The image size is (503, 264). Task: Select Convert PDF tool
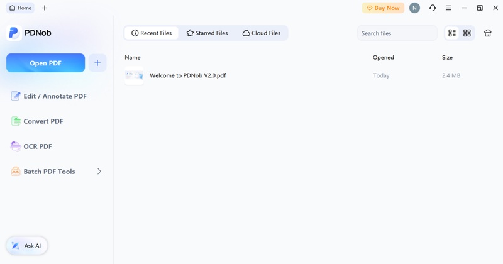(37, 121)
